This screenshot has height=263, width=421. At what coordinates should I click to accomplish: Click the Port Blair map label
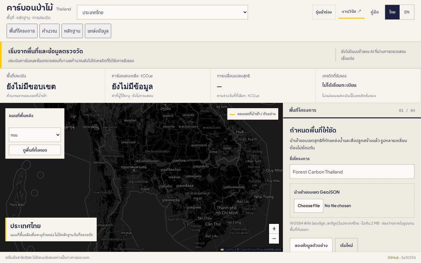pyautogui.click(x=17, y=204)
